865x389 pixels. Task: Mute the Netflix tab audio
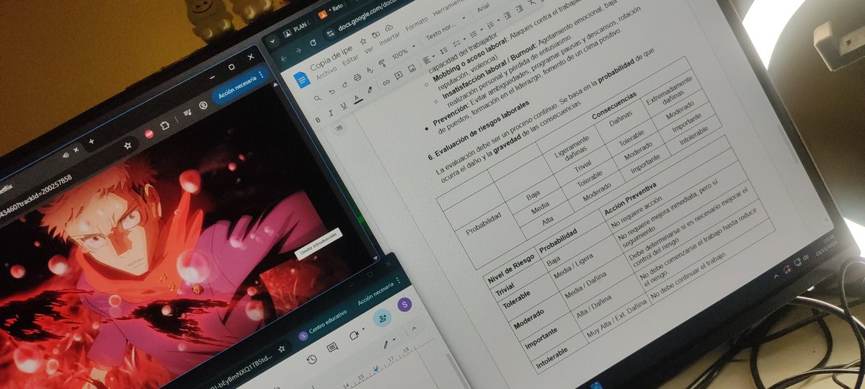(x=66, y=155)
